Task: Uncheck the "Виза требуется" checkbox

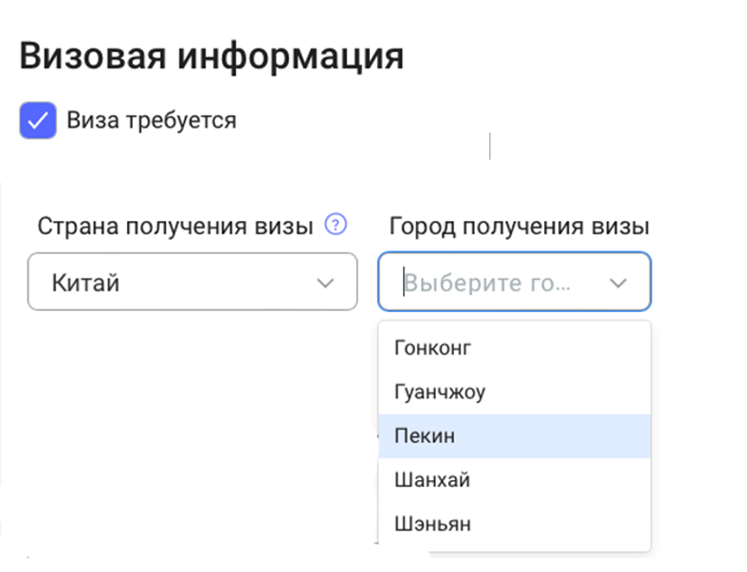Action: tap(38, 121)
